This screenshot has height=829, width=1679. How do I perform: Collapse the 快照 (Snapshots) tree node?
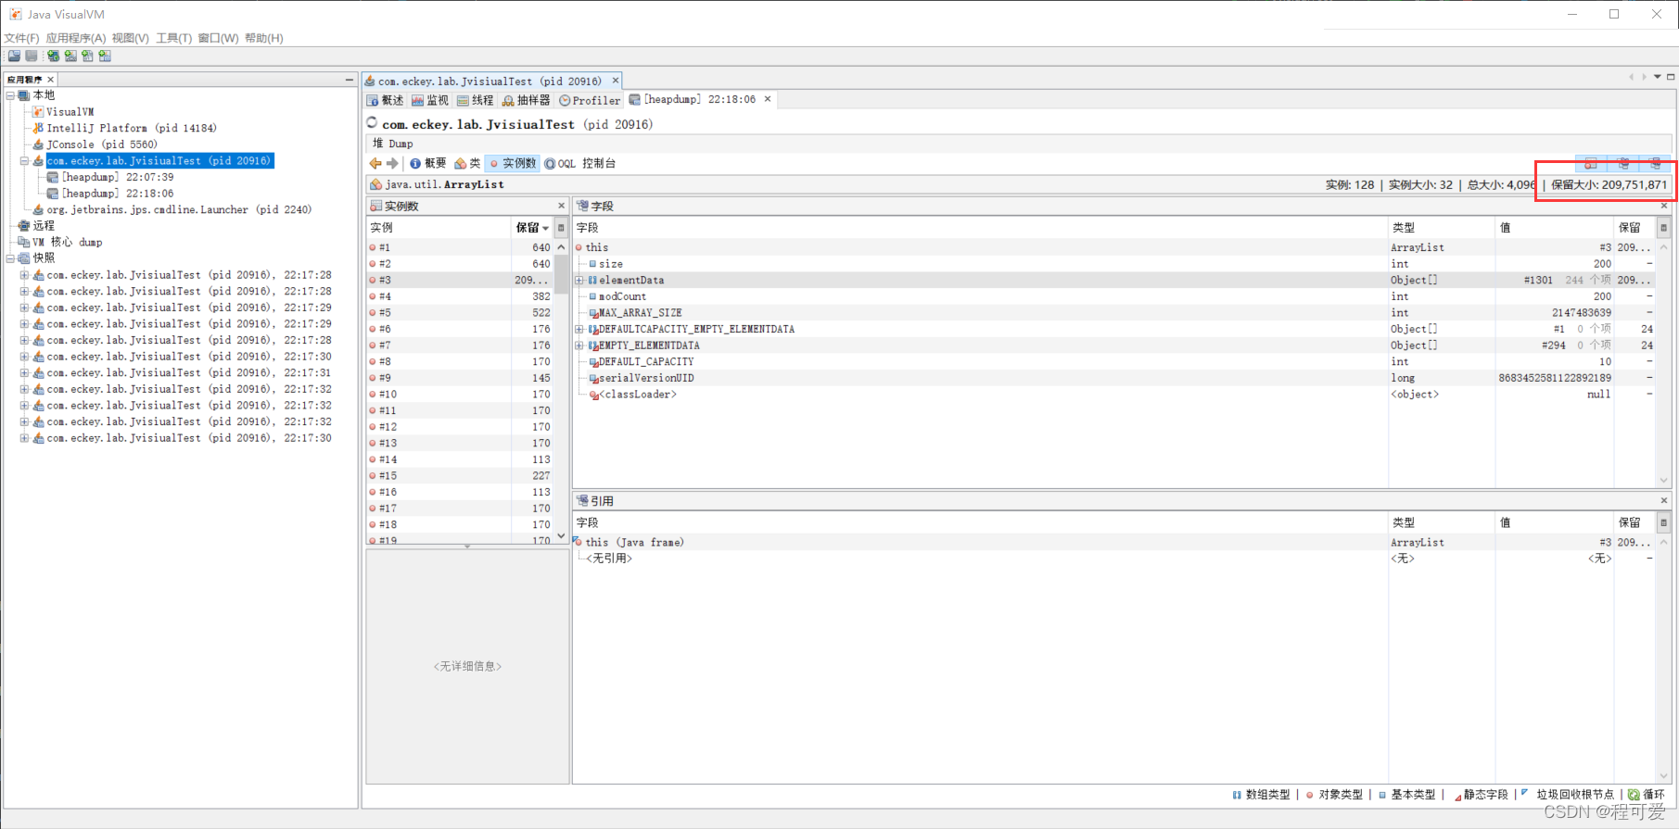(x=10, y=258)
